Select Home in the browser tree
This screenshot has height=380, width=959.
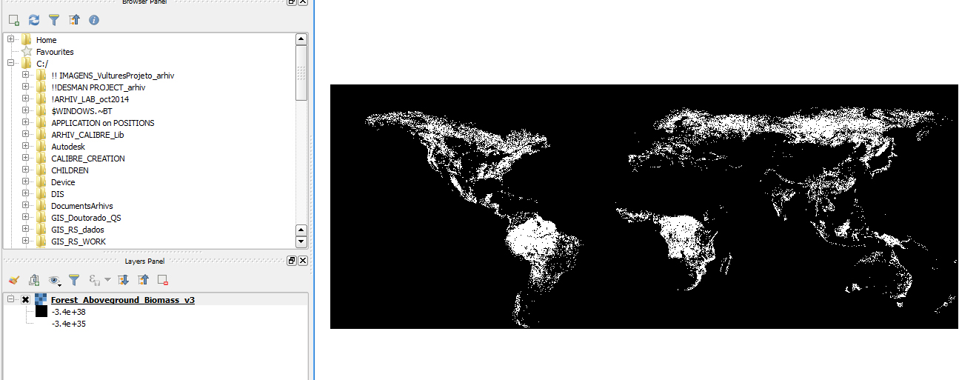coord(46,40)
